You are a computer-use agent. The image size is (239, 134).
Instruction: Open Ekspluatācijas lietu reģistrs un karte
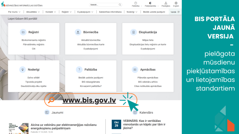pyautogui.click(x=148, y=44)
